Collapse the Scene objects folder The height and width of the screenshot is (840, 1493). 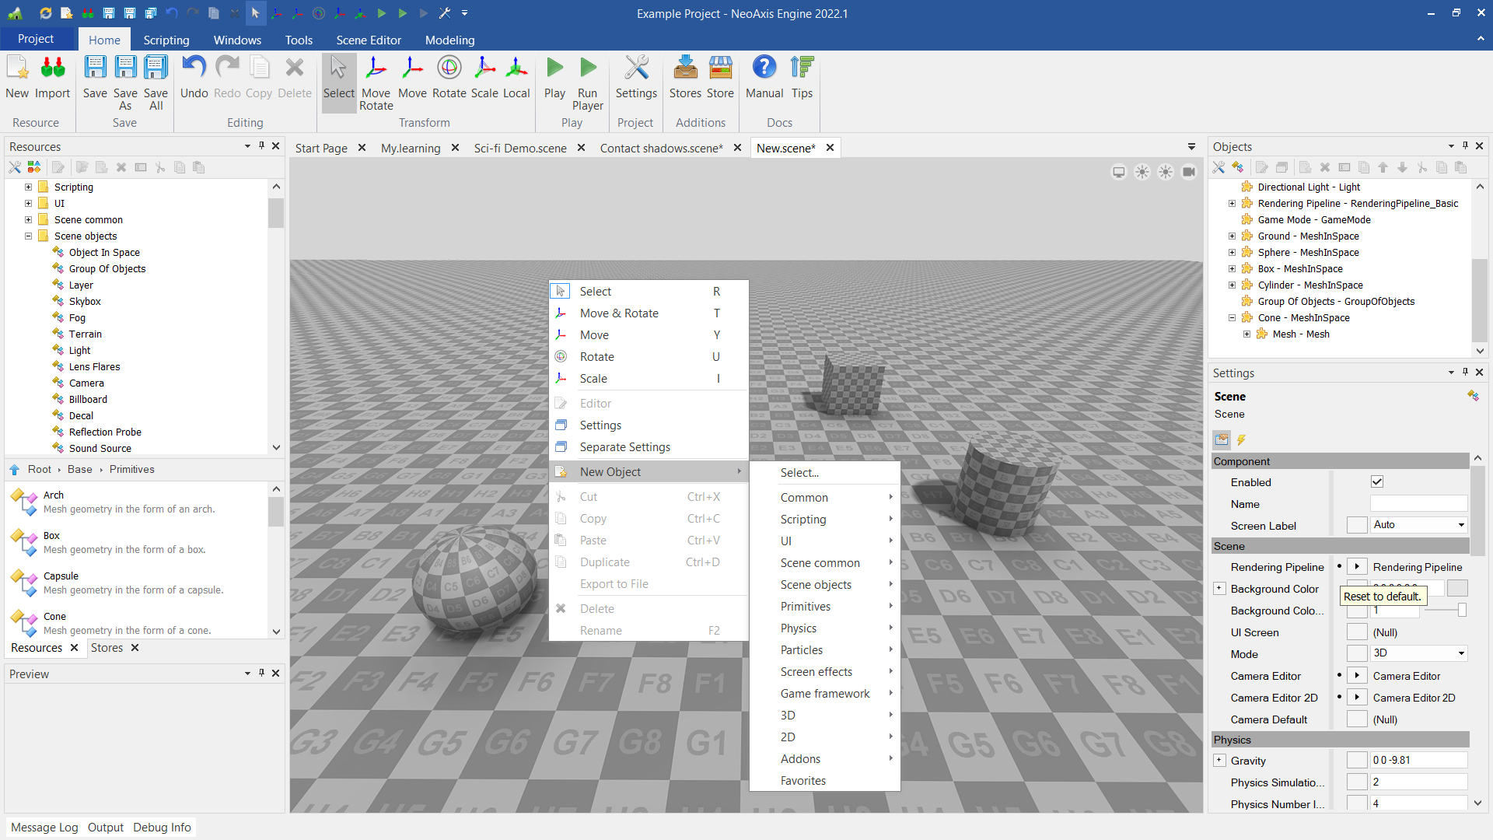pos(29,236)
